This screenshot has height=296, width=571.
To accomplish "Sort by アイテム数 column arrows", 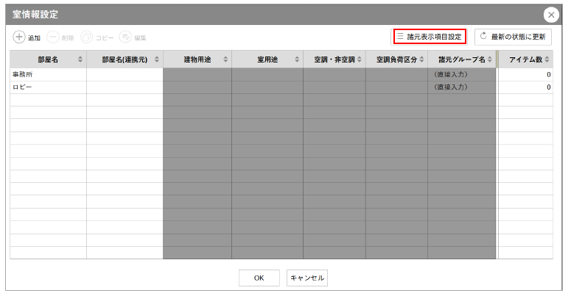I will pyautogui.click(x=547, y=59).
